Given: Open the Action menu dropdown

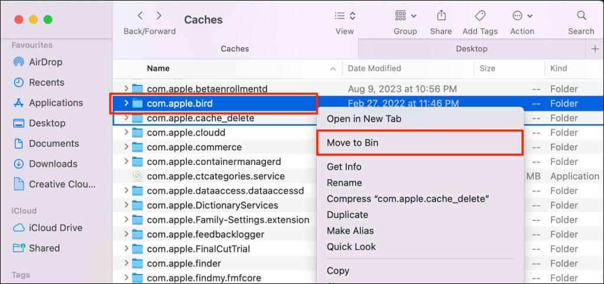Looking at the screenshot, I should (x=522, y=16).
